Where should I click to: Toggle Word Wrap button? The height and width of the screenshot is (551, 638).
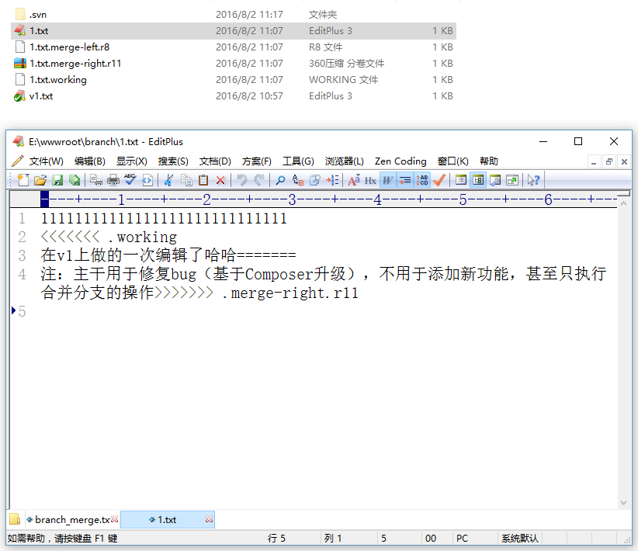[388, 180]
